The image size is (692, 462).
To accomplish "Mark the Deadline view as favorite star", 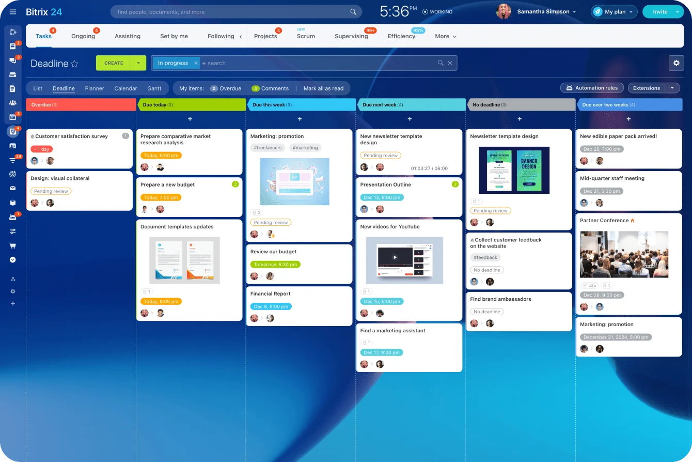I will pos(75,63).
